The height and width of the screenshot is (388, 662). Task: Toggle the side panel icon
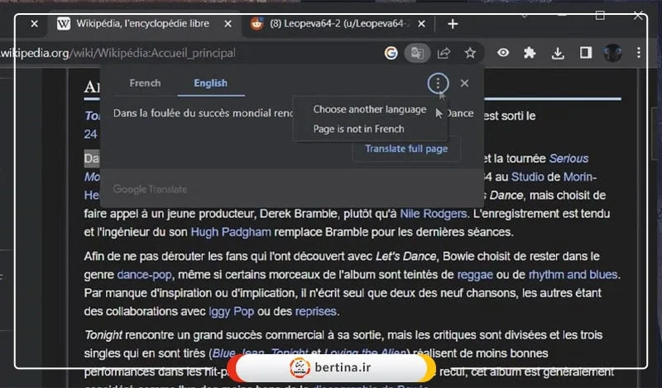(x=585, y=53)
